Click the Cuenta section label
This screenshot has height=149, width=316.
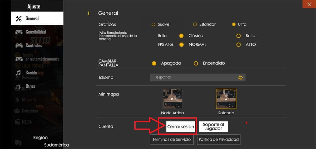tap(106, 126)
